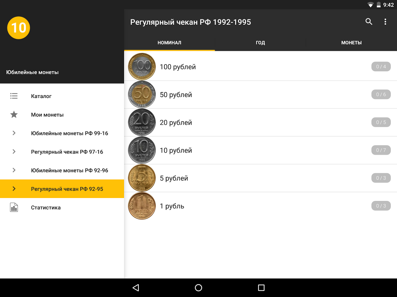This screenshot has width=397, height=297.
Task: Tap the yellow 10 coin app logo
Action: pyautogui.click(x=19, y=28)
